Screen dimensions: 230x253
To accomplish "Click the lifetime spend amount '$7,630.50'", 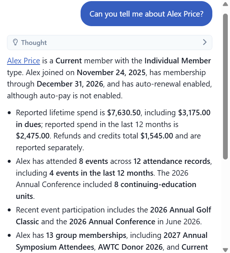I will (124, 113).
